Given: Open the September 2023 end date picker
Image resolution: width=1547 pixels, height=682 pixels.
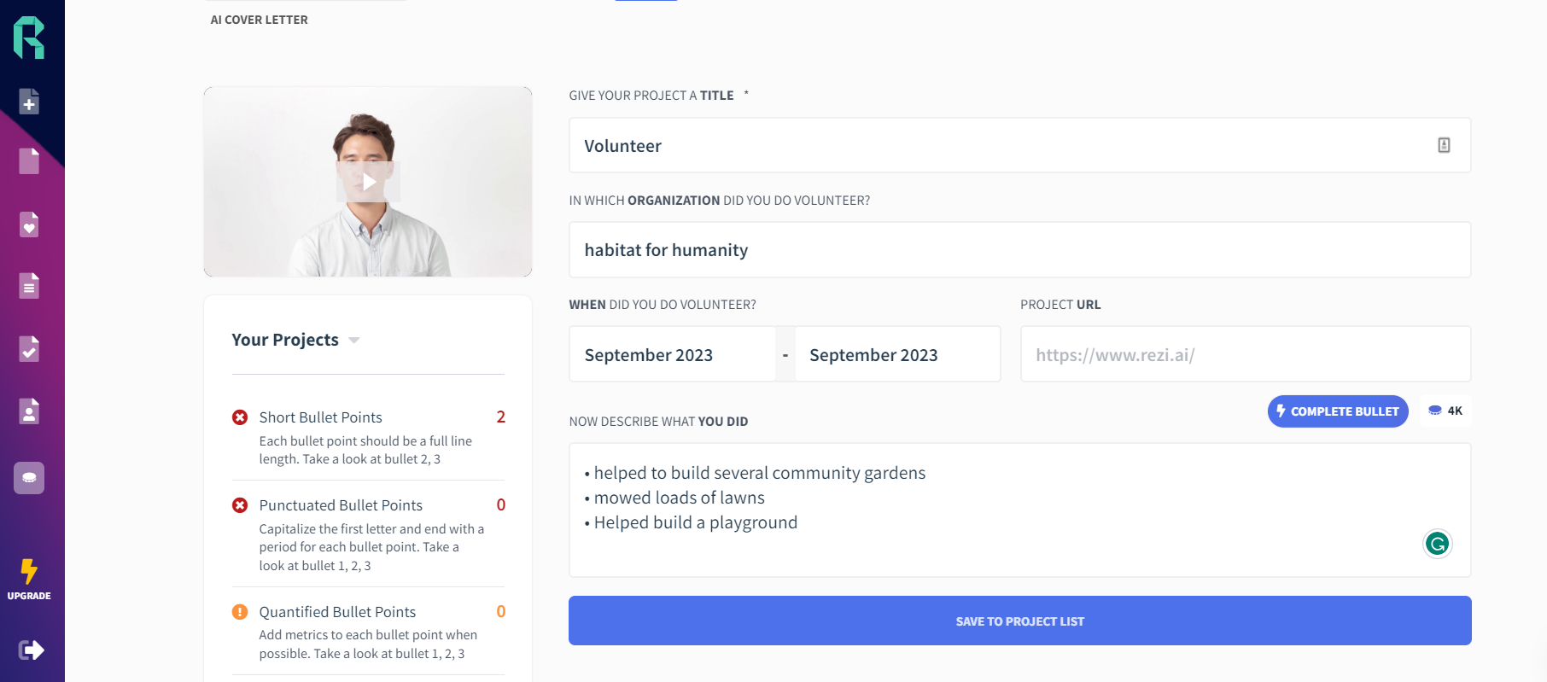Looking at the screenshot, I should tap(897, 354).
